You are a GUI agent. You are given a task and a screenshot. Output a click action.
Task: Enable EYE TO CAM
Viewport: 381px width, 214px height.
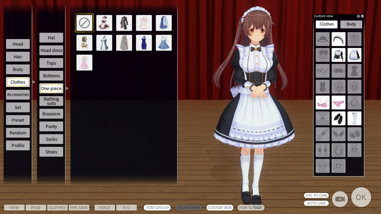(316, 195)
